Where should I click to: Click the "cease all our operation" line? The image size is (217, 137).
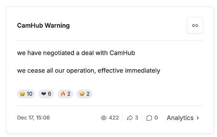pyautogui.click(x=61, y=71)
